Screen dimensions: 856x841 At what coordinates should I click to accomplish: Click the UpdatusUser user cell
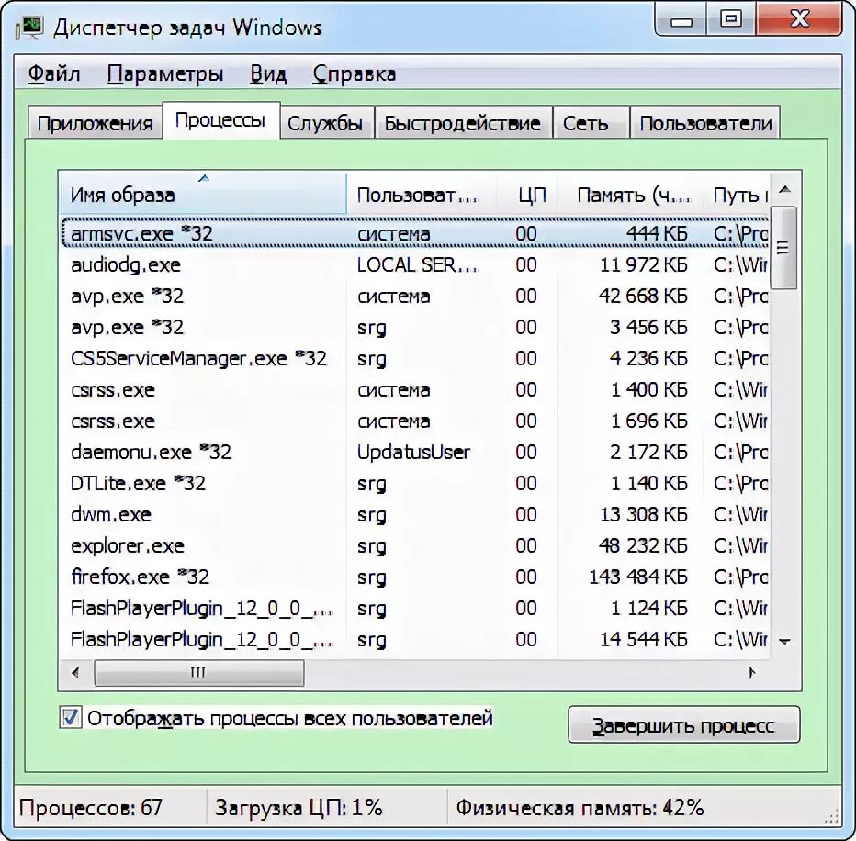pyautogui.click(x=413, y=452)
